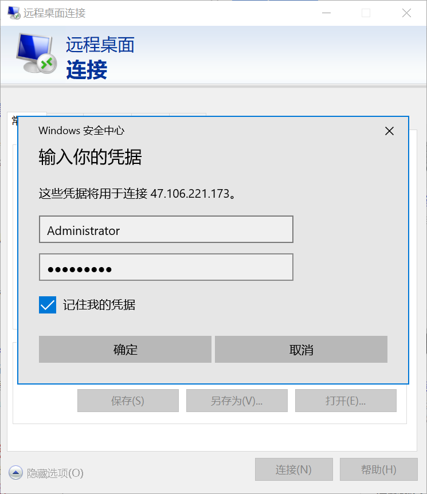Click the Remote Desktop title bar icon
Screen dimensions: 427x494
(x=14, y=13)
